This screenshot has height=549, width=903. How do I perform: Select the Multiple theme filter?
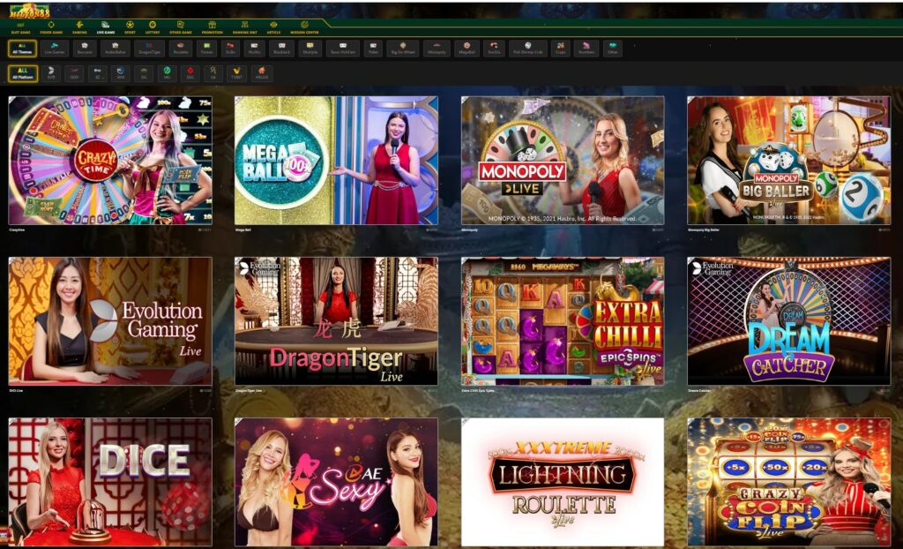click(x=310, y=49)
